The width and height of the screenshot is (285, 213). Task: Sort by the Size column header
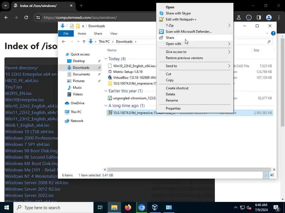point(256,50)
